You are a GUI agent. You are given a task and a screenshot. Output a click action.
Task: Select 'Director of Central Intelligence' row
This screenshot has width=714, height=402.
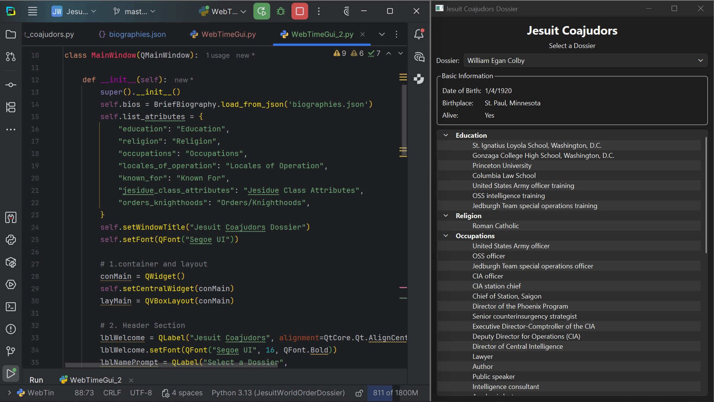[569, 346]
